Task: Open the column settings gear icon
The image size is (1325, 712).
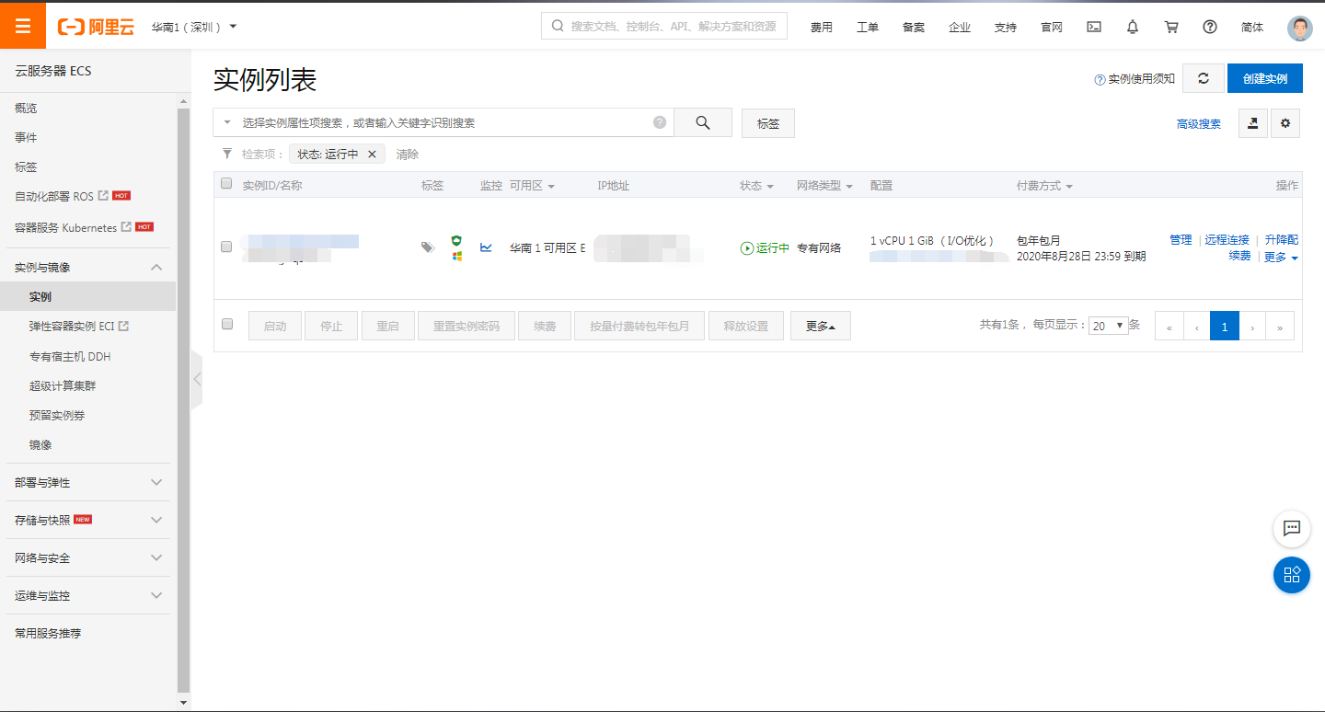Action: (1285, 123)
